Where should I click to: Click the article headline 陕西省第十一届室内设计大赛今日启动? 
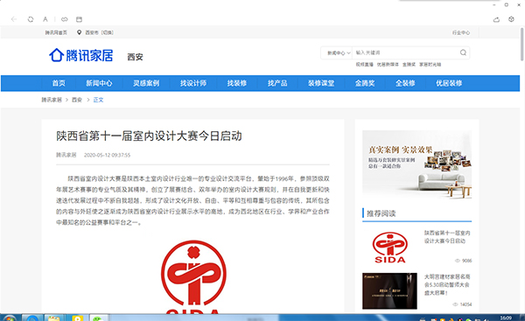[149, 136]
